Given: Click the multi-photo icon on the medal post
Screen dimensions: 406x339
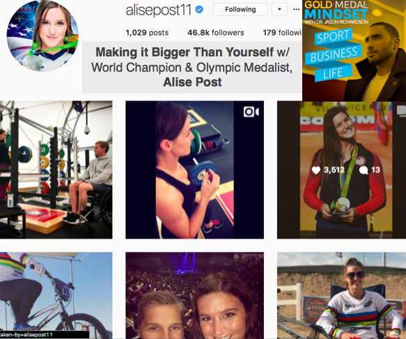Looking at the screenshot, I should pos(401,111).
